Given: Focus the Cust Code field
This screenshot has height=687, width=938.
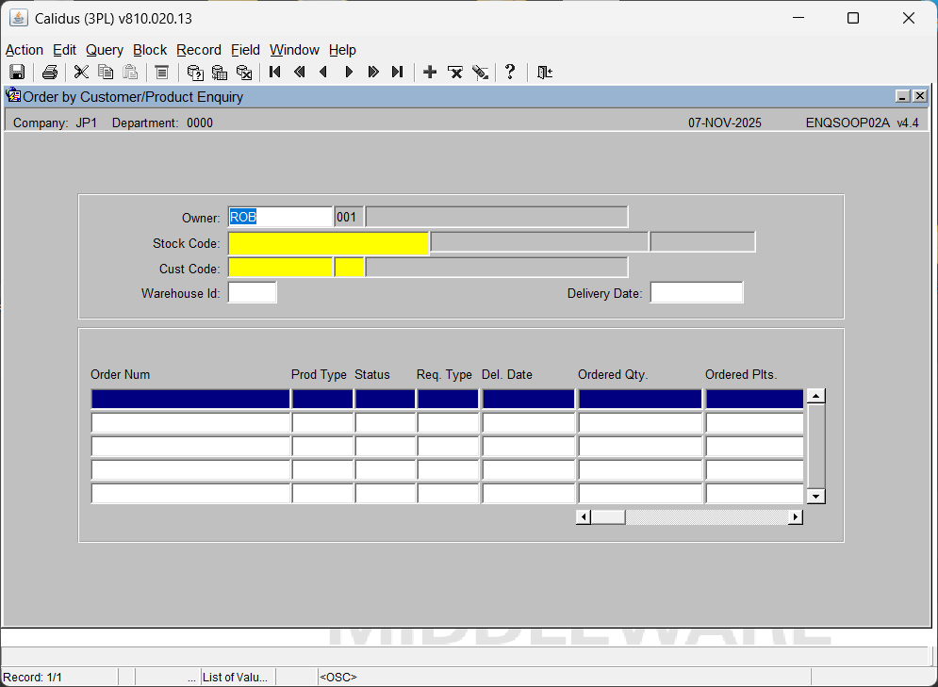Looking at the screenshot, I should tap(280, 268).
